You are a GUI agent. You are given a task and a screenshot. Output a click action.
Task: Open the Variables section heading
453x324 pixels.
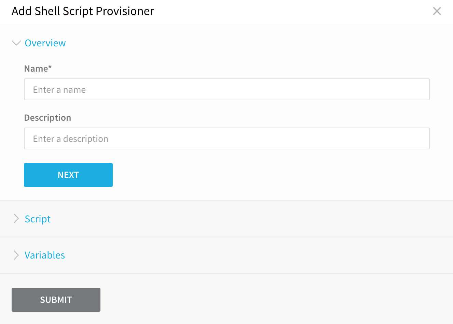45,255
